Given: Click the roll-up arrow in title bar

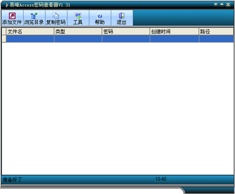Looking at the screenshot, I should coord(222,5).
